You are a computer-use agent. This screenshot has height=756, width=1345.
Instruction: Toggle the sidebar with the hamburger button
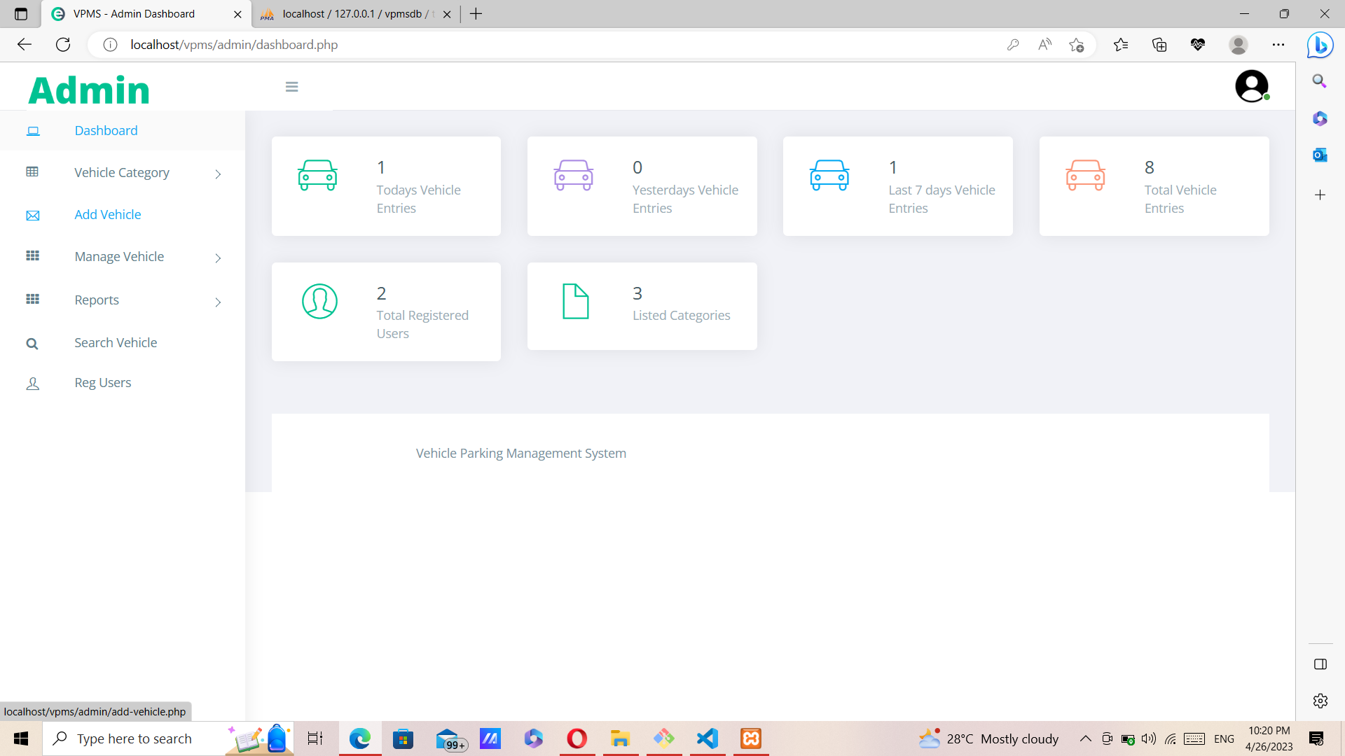(291, 86)
